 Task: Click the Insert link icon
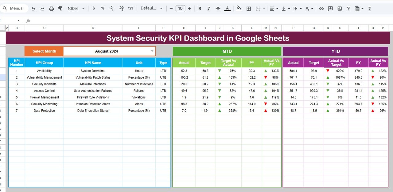pos(321,8)
